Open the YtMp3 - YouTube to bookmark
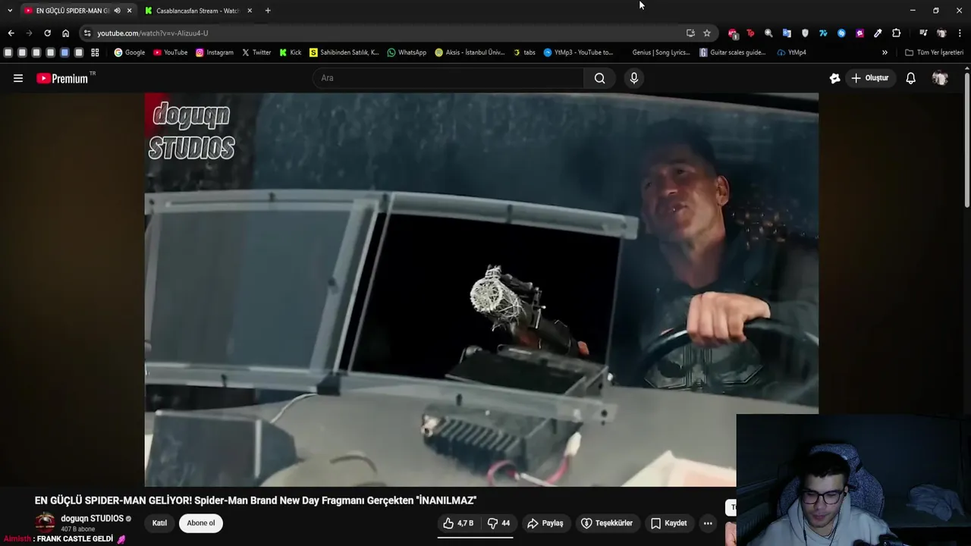The height and width of the screenshot is (546, 971). point(578,52)
